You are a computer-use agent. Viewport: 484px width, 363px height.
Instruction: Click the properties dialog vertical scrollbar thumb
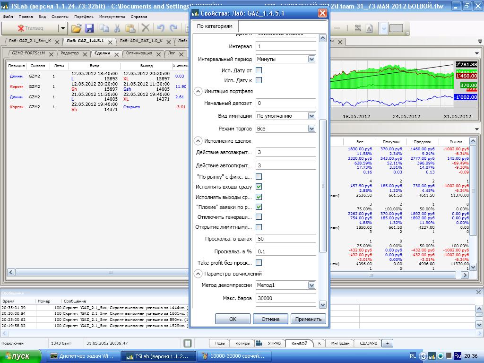[x=323, y=185]
